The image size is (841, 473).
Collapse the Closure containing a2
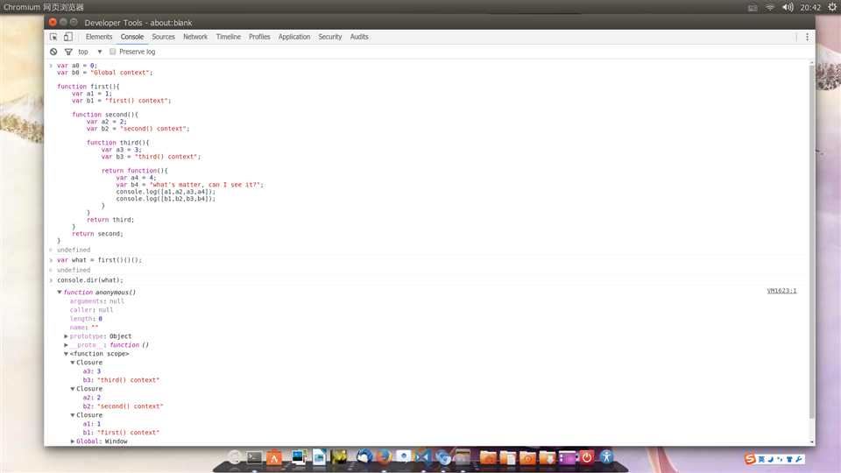click(73, 389)
